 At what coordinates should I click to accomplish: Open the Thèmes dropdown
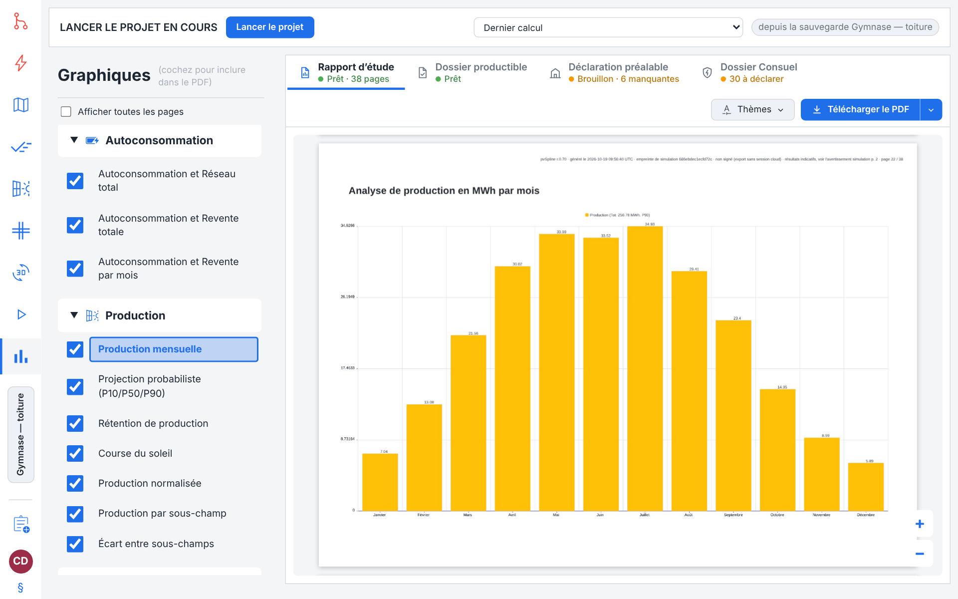pos(752,109)
